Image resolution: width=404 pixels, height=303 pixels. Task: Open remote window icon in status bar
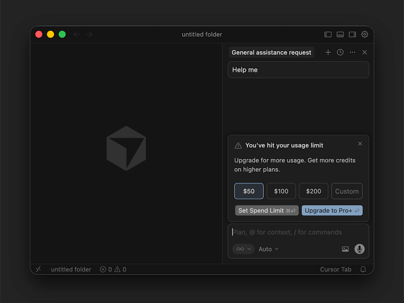[38, 269]
